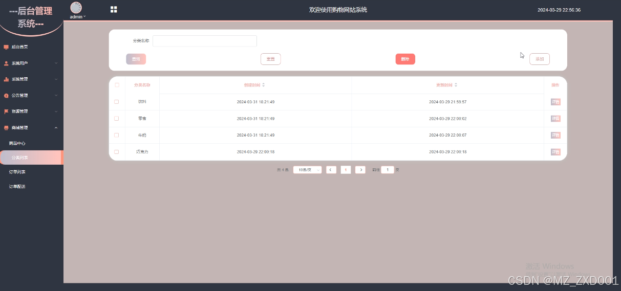Sort by 更新时间 column arrows
This screenshot has width=621, height=291.
click(x=456, y=85)
